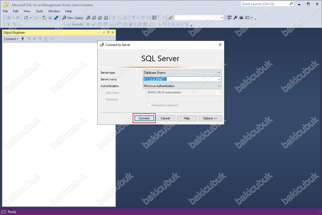Open an Analysis Services MDX Query
Screen dimensions: 322x215
[94, 18]
